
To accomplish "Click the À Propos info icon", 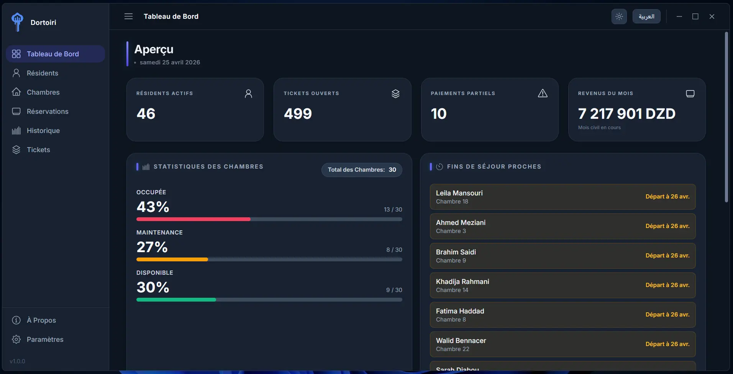I will click(16, 320).
